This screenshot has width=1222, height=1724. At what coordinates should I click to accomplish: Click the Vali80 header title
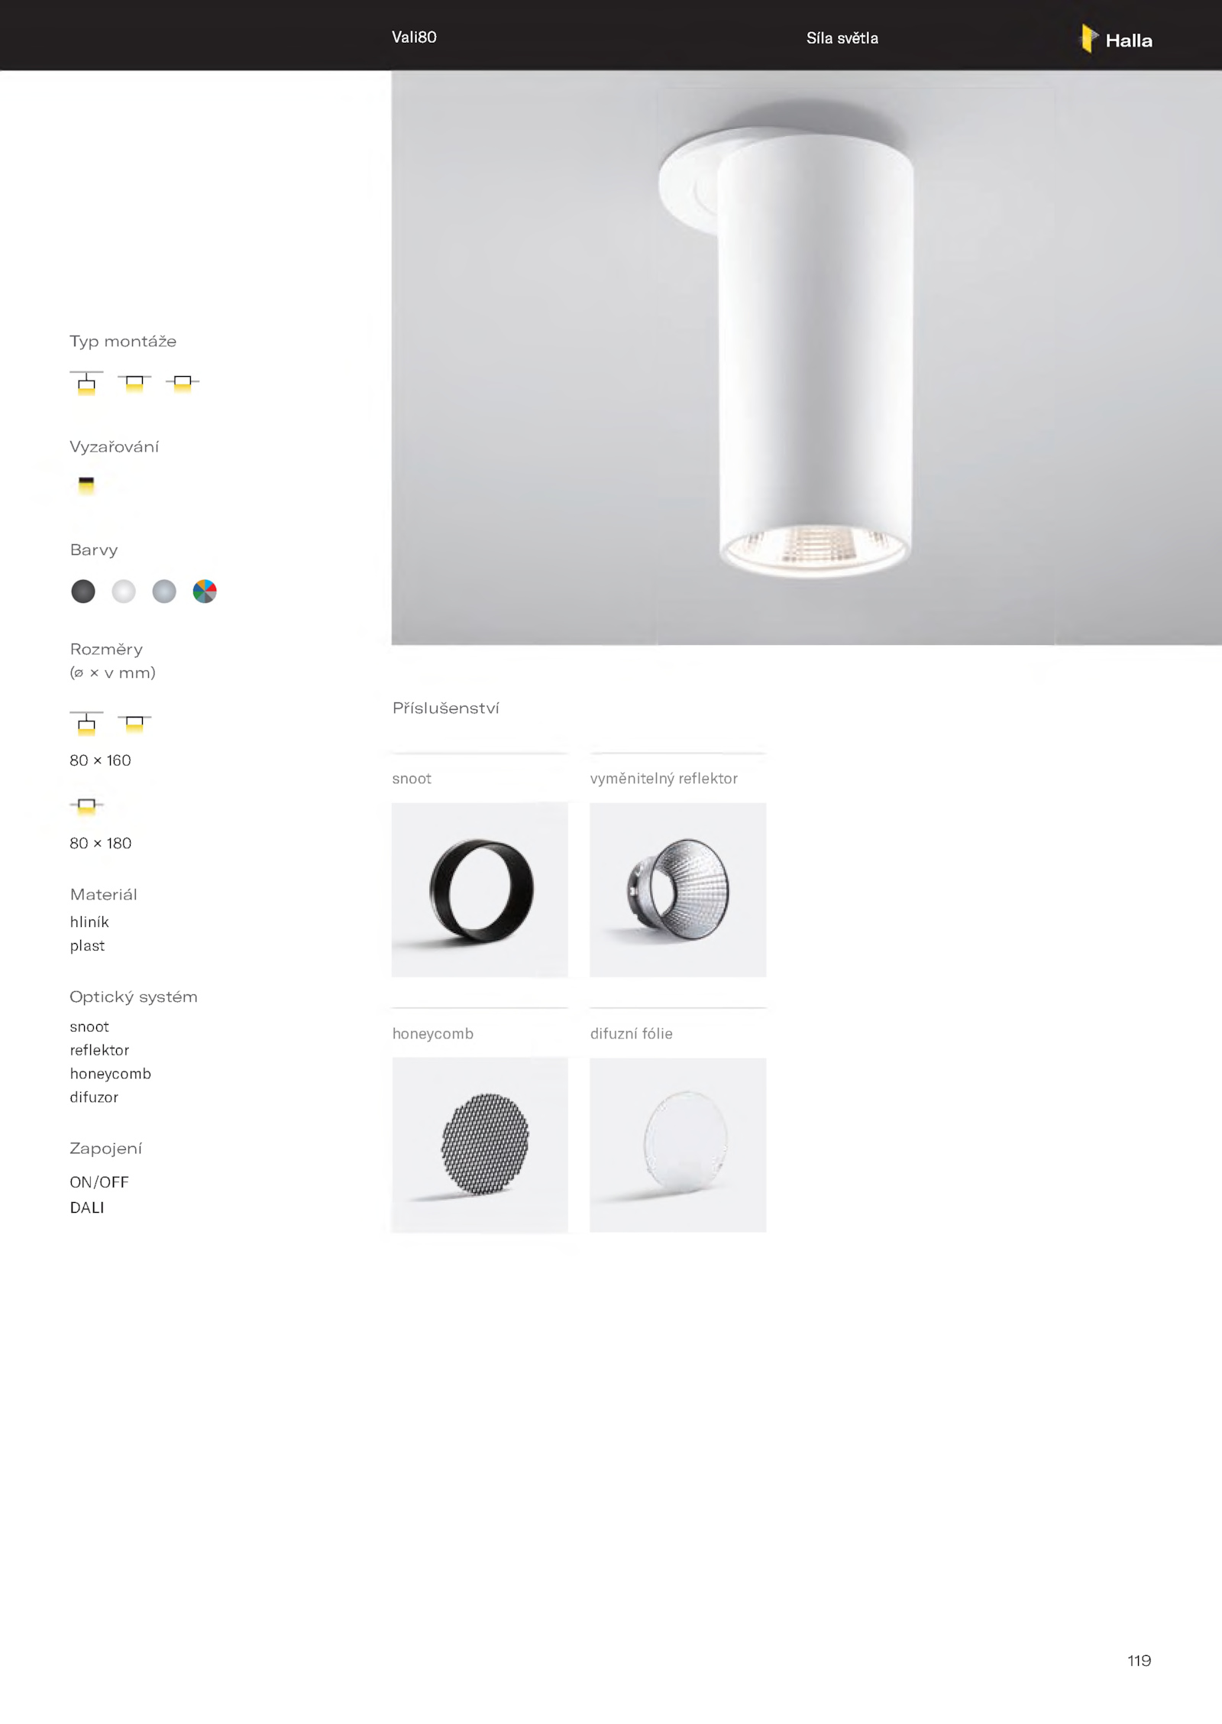pyautogui.click(x=414, y=37)
